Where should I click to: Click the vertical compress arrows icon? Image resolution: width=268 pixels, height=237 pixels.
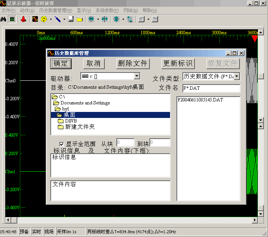pyautogui.click(x=116, y=19)
